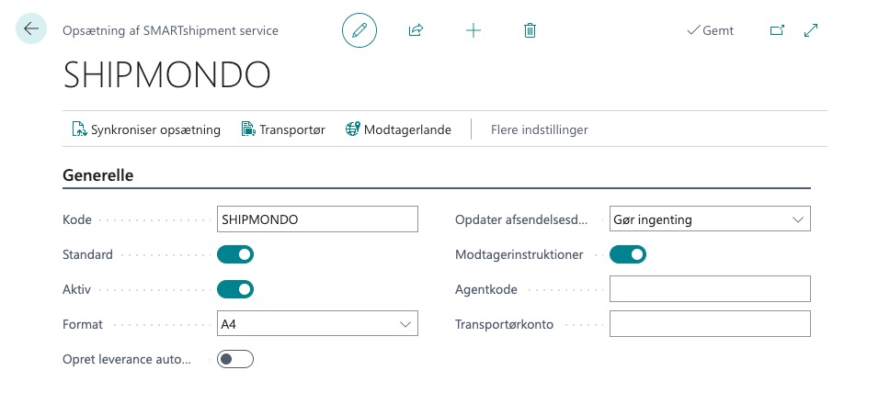Click the trash delete icon

click(x=530, y=30)
